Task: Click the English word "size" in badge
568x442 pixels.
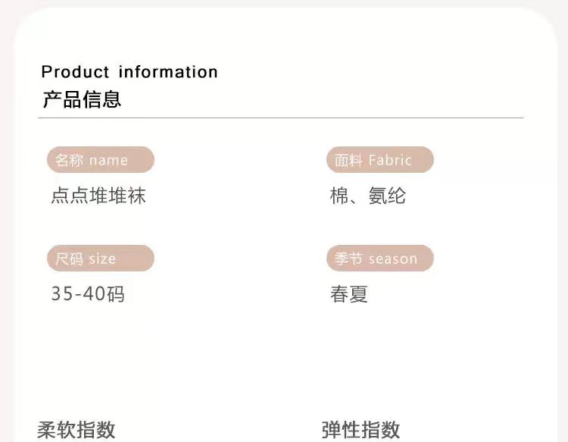Action: (102, 259)
